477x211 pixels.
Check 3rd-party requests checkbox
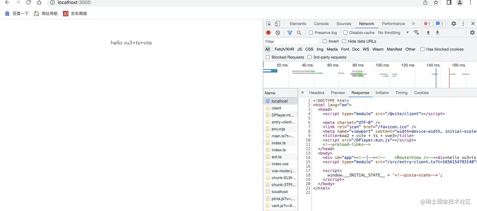click(309, 57)
